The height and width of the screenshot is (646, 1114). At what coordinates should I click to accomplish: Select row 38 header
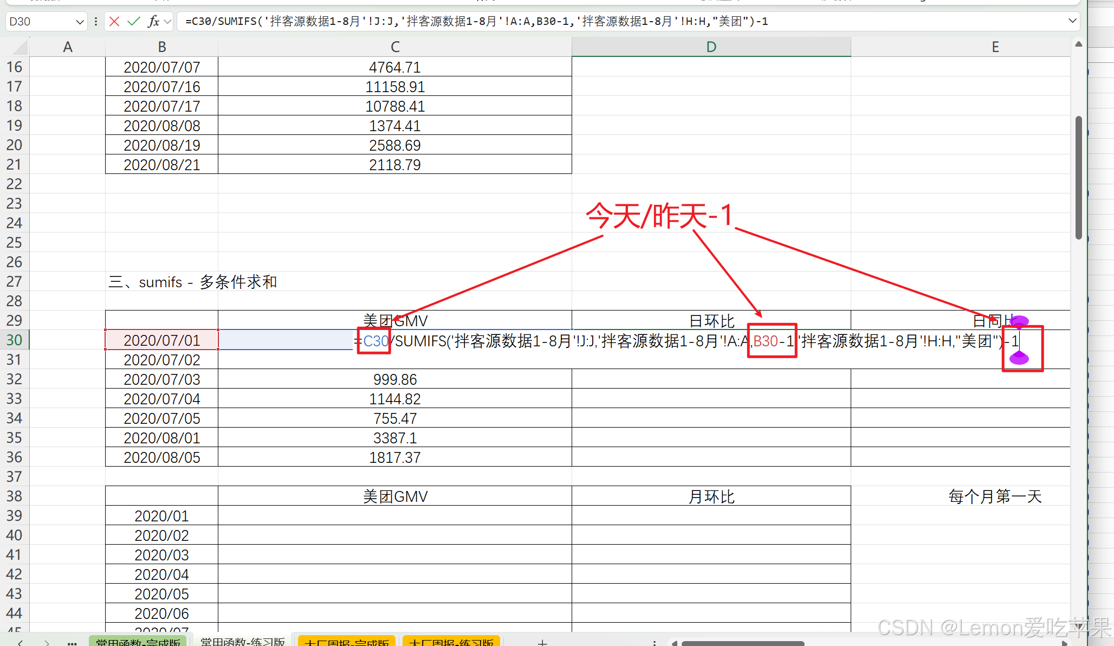click(15, 496)
